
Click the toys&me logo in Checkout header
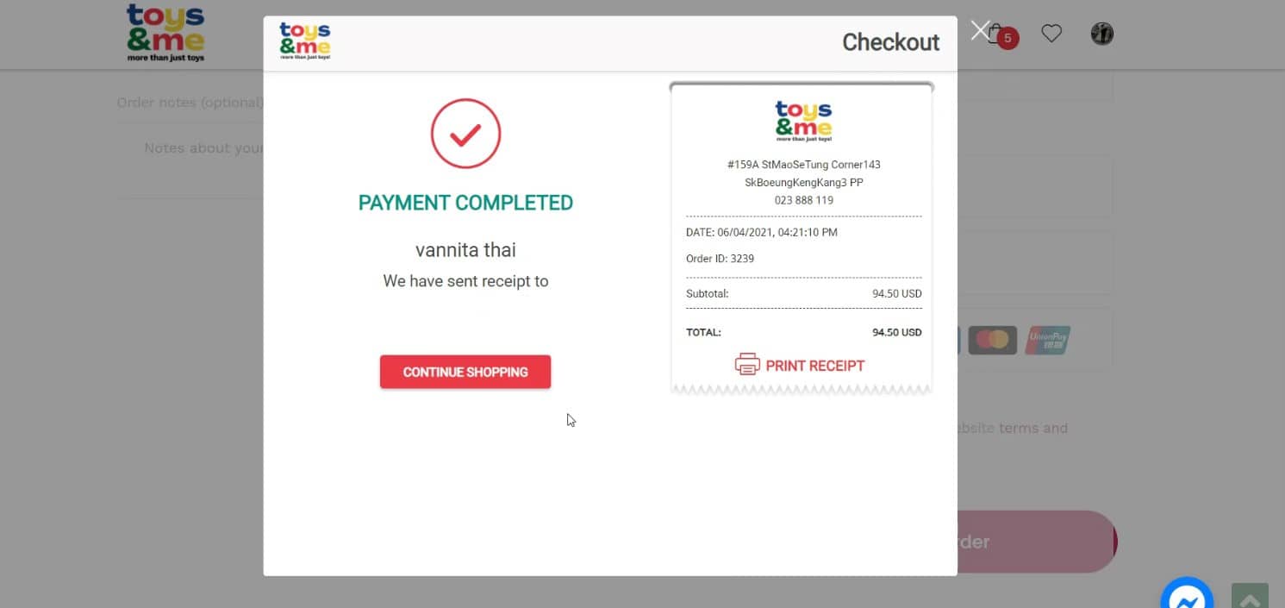coord(305,41)
